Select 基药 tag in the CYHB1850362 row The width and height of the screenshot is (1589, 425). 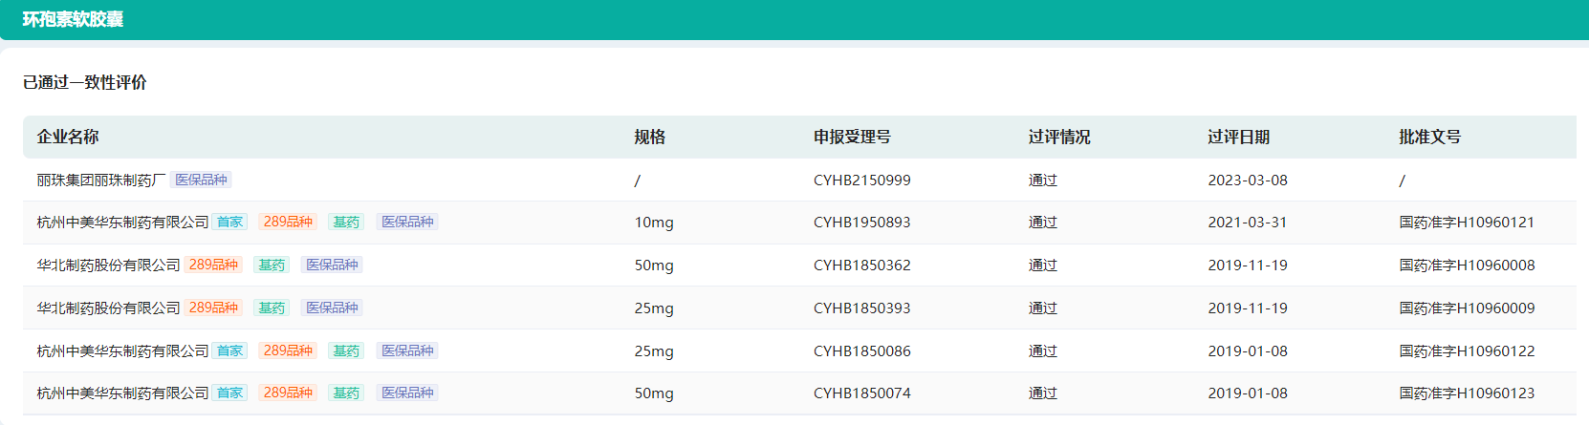272,265
